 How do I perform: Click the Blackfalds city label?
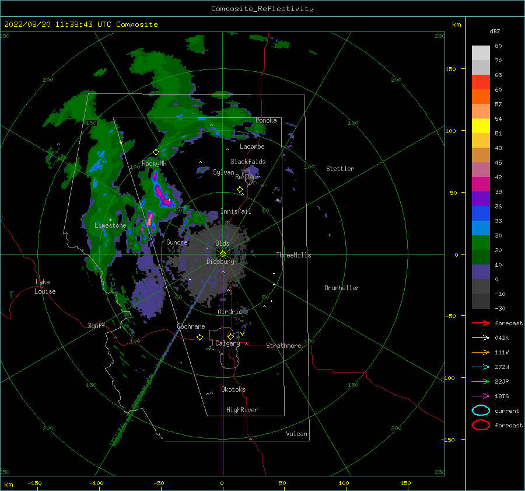pyautogui.click(x=248, y=162)
